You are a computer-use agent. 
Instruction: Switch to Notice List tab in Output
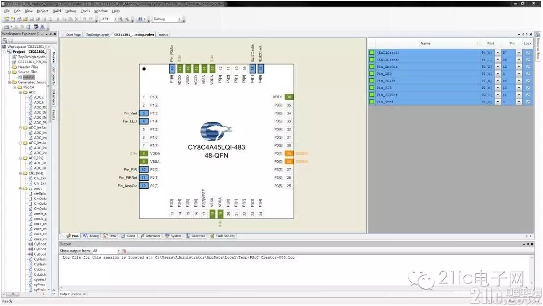[x=79, y=294]
